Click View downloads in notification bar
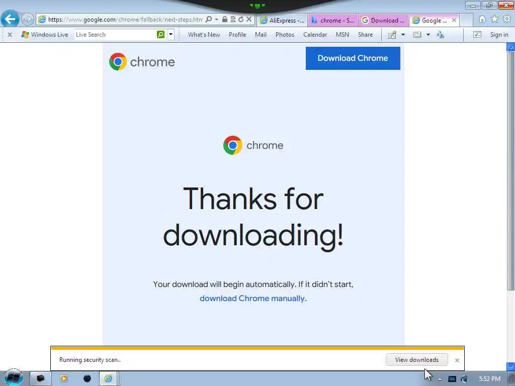Viewport: 515px width, 386px height. coord(417,360)
